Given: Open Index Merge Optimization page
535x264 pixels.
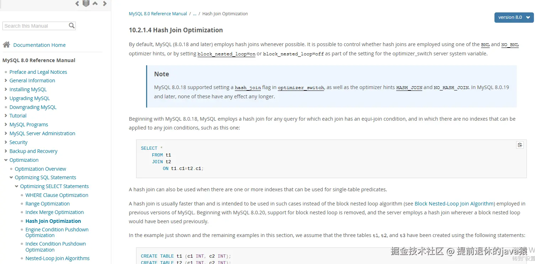Looking at the screenshot, I should [x=54, y=212].
